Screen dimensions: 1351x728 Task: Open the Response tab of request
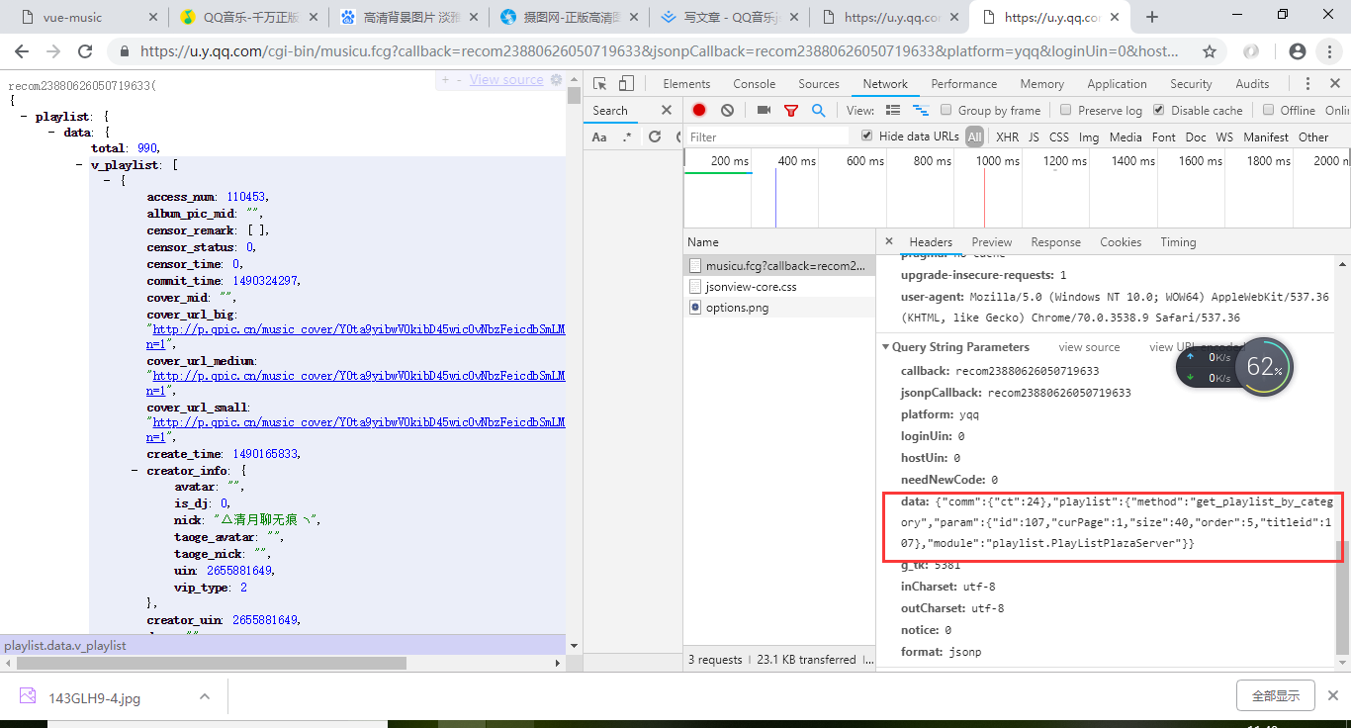[1056, 242]
